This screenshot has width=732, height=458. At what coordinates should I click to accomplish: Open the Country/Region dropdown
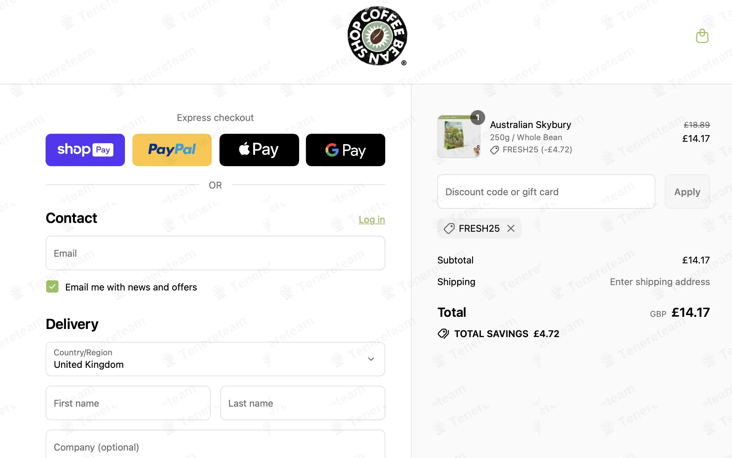(215, 359)
